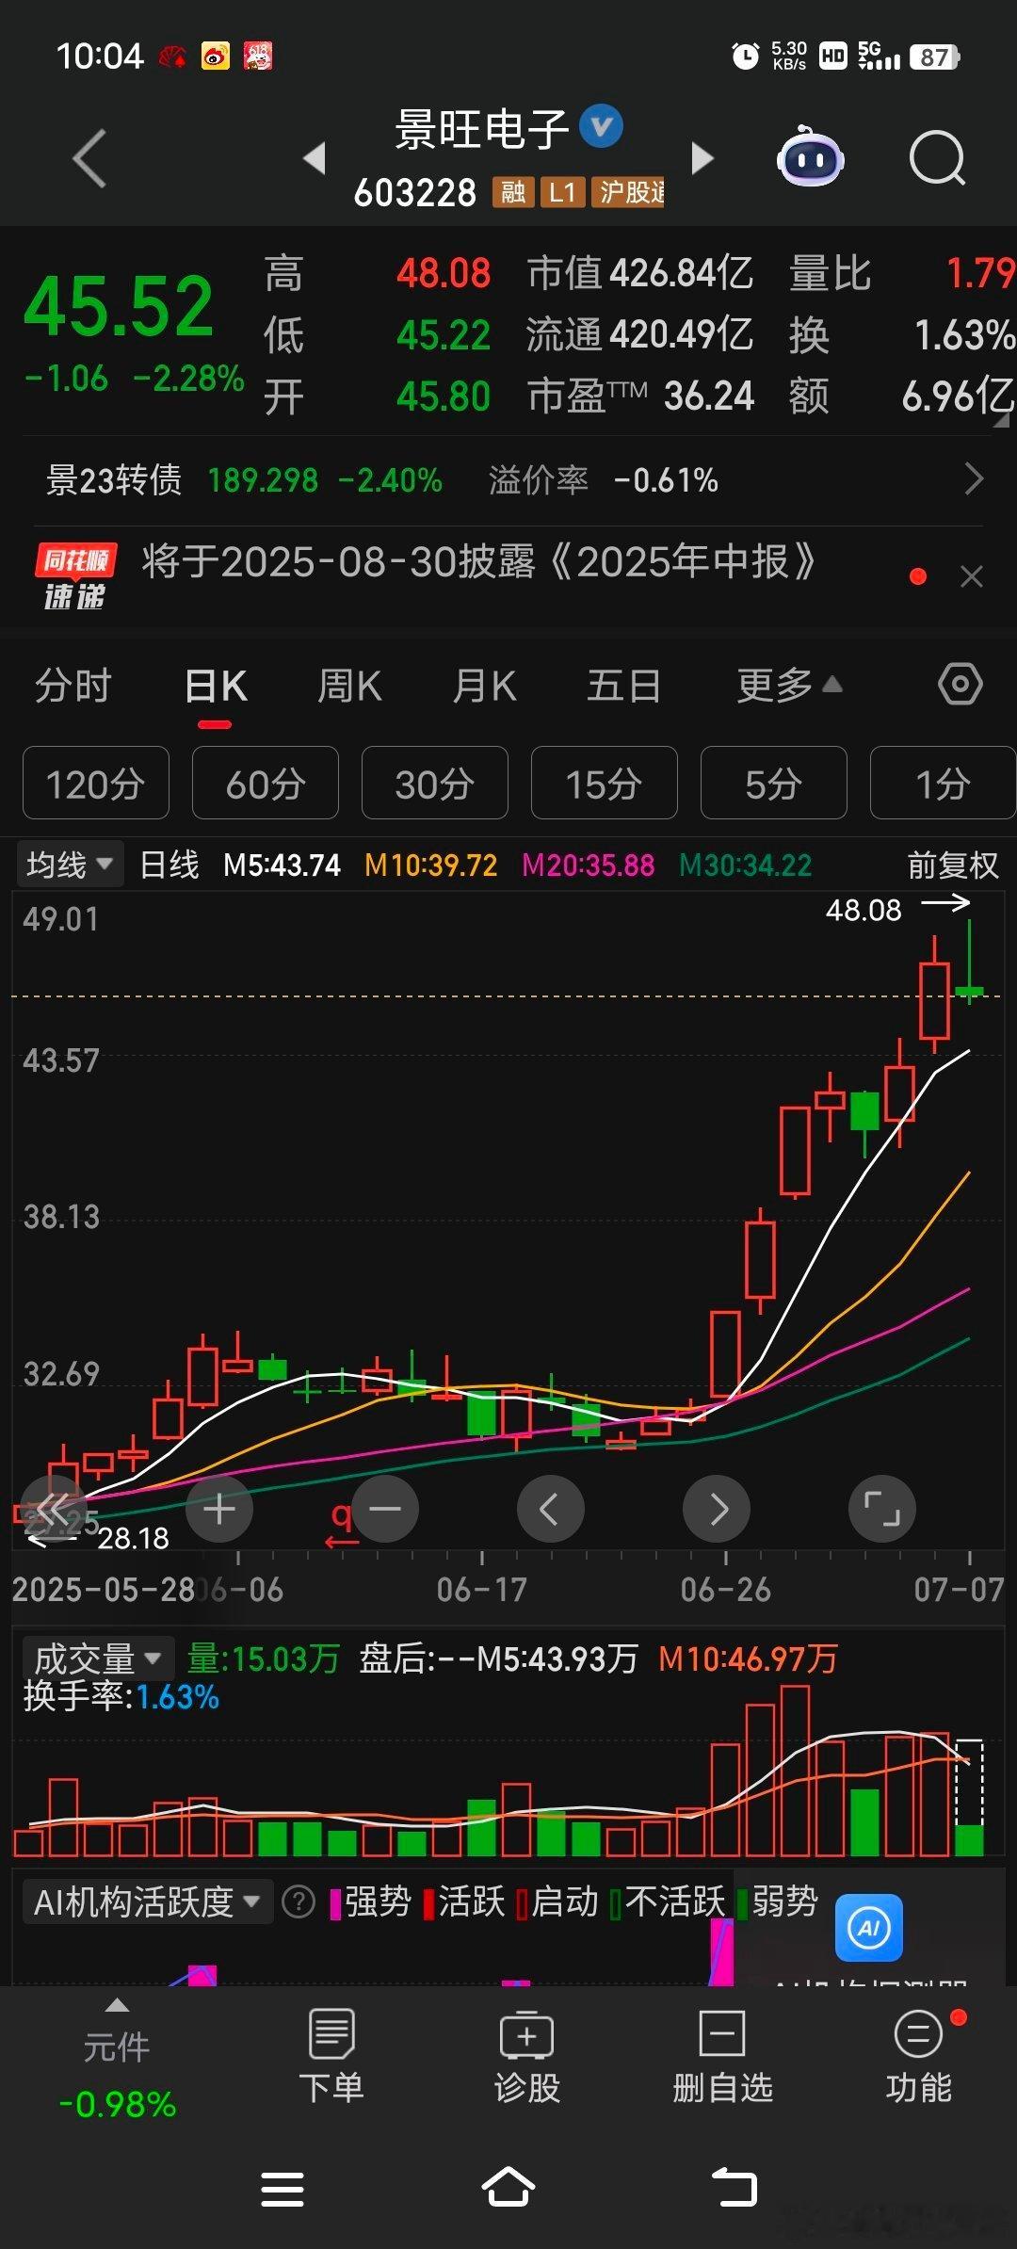Tap Android home navigation button
1017x2249 pixels.
click(x=508, y=2187)
